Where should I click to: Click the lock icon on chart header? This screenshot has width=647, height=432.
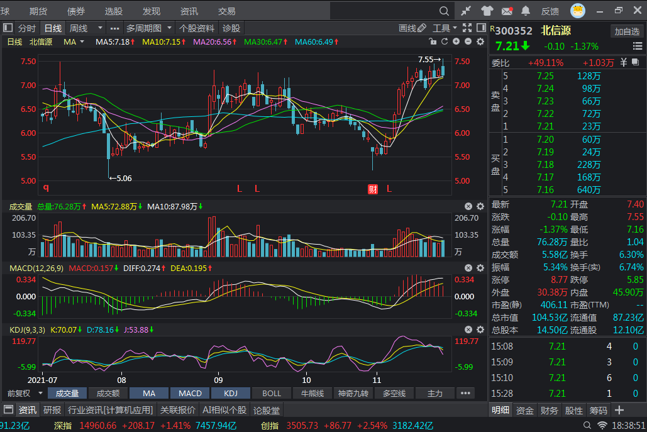pyautogui.click(x=432, y=42)
